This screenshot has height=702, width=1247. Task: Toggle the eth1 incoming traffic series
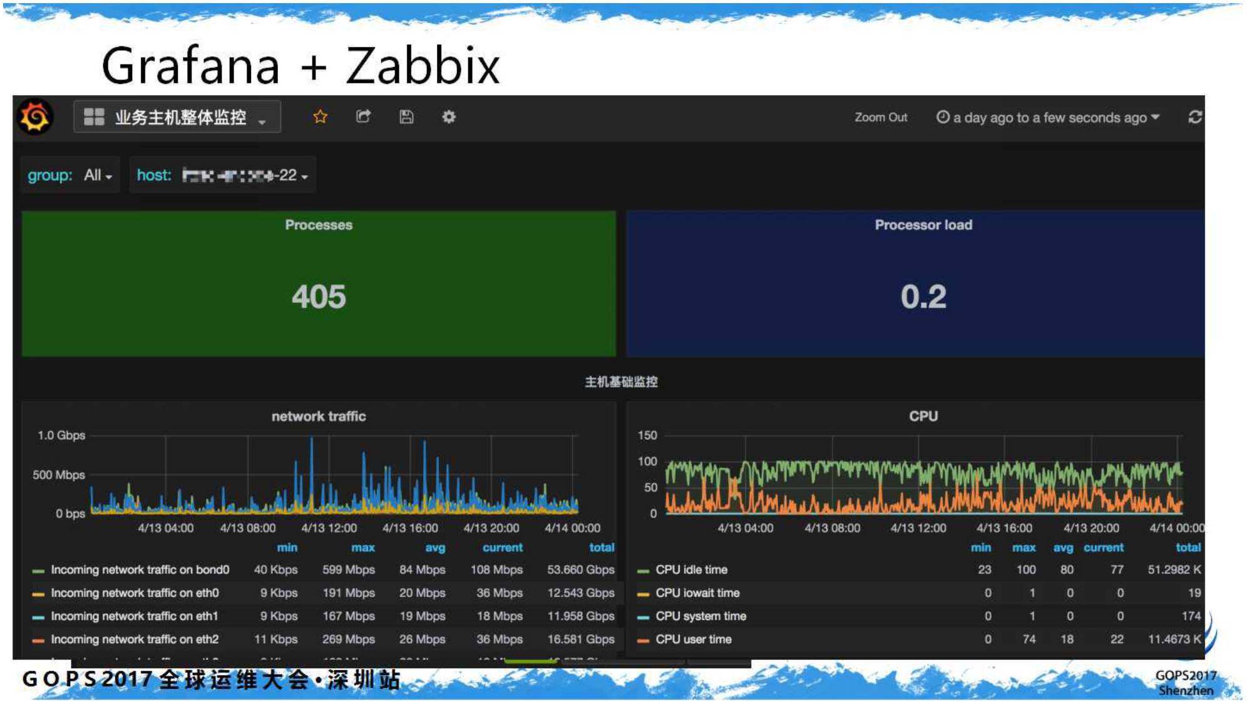[x=135, y=616]
